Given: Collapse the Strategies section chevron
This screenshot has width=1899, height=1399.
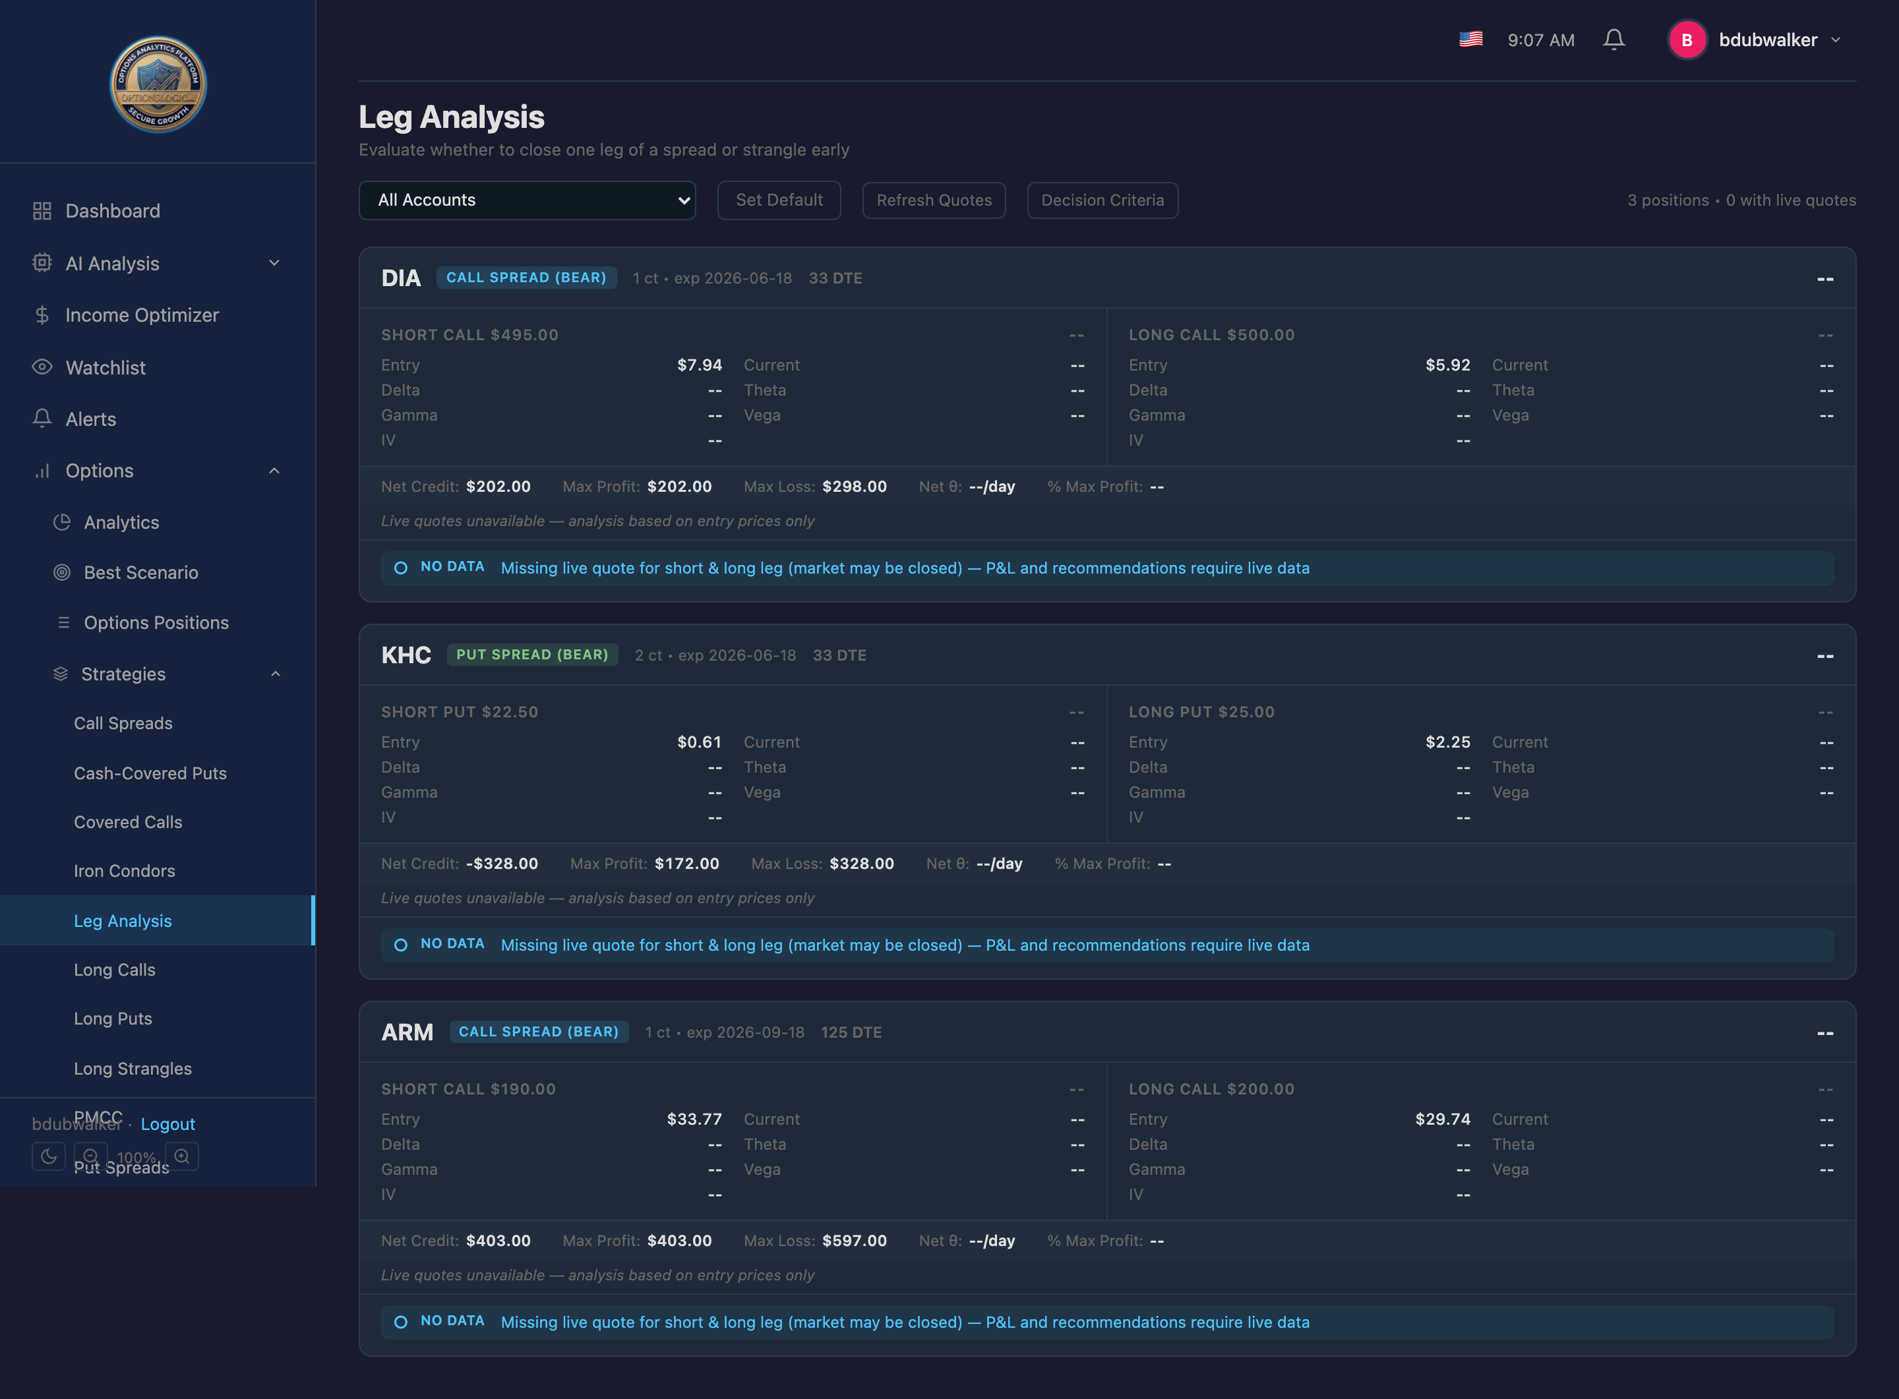Looking at the screenshot, I should coord(275,674).
